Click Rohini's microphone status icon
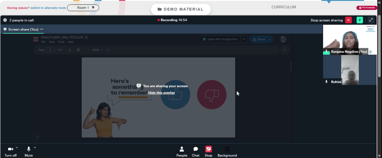 [x=327, y=82]
